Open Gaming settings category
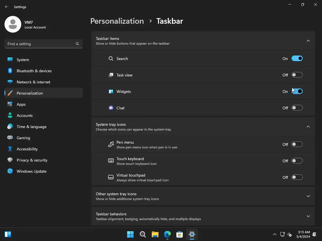The image size is (322, 241). coord(44,138)
